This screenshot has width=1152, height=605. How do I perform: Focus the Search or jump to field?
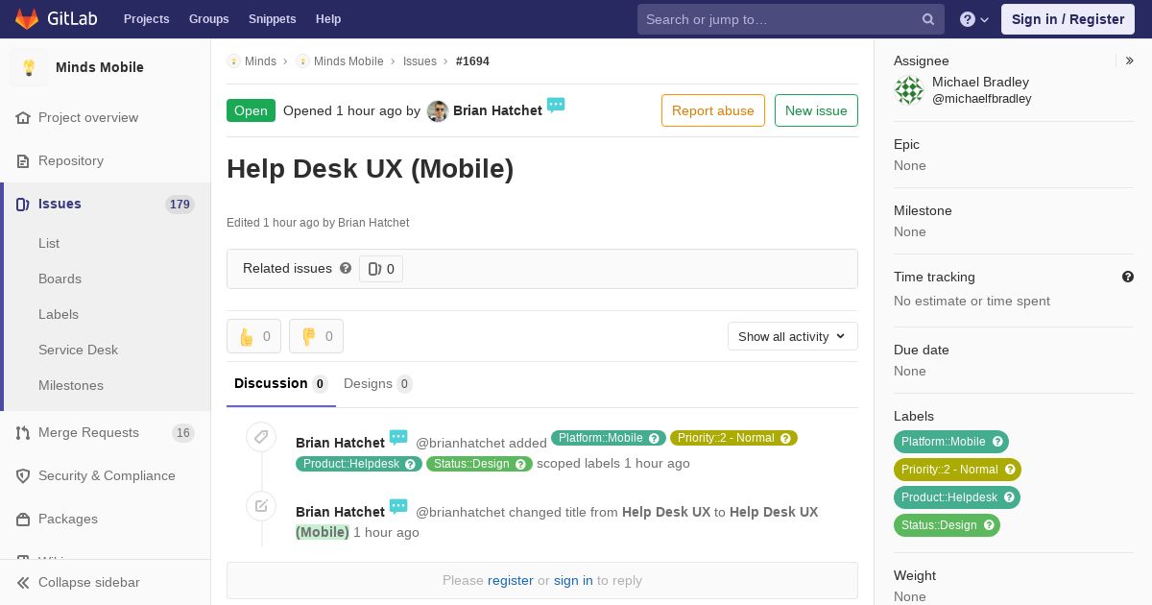tap(781, 19)
